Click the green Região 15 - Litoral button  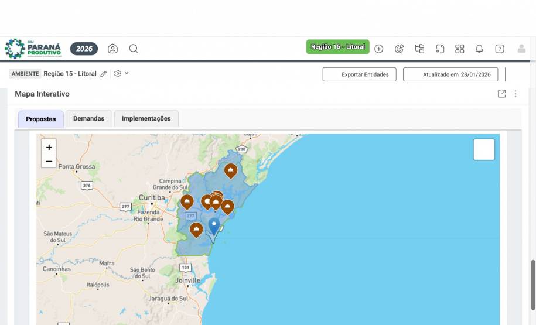337,47
